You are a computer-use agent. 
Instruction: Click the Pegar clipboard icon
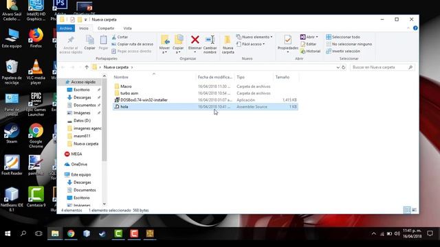pyautogui.click(x=103, y=40)
